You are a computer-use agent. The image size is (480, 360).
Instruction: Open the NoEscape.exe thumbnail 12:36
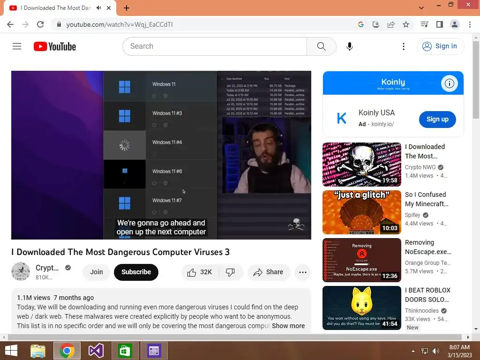point(361,260)
